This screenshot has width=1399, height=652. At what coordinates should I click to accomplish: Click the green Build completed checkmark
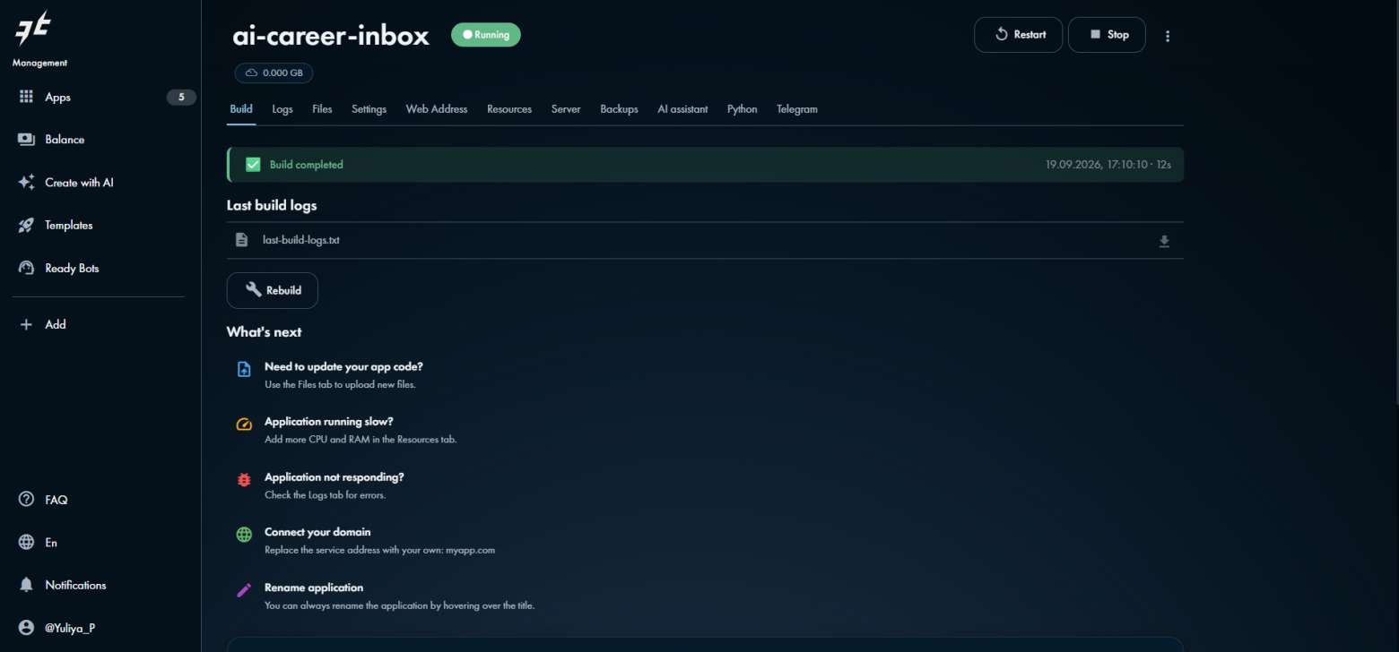pyautogui.click(x=253, y=165)
